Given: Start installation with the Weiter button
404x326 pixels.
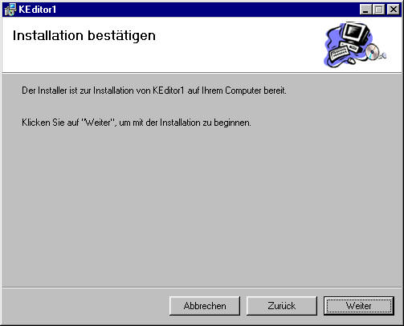Looking at the screenshot, I should pyautogui.click(x=359, y=306).
